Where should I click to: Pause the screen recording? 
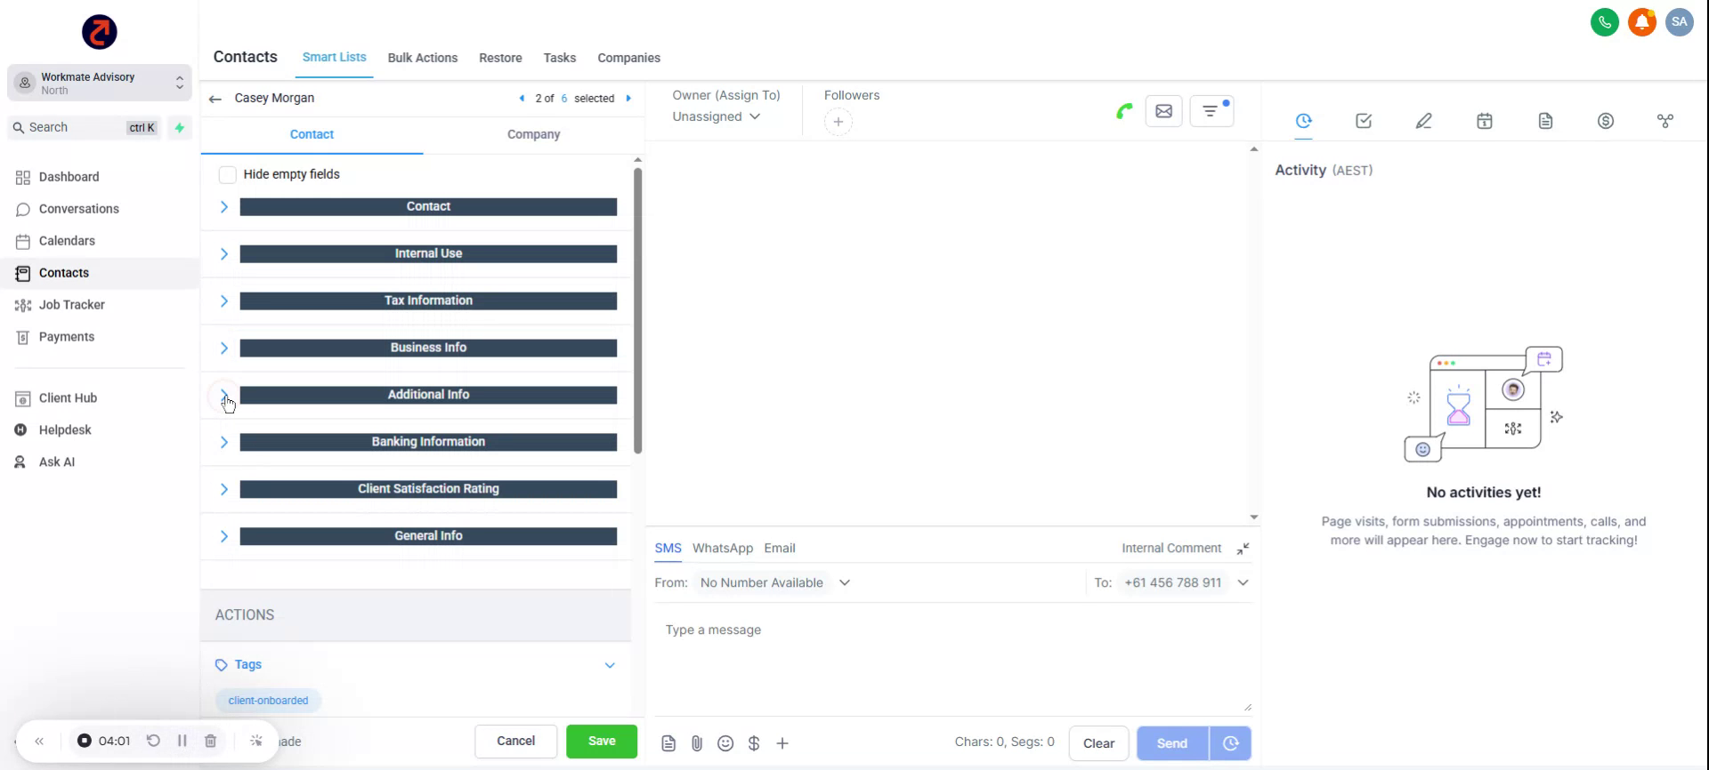[x=182, y=741]
